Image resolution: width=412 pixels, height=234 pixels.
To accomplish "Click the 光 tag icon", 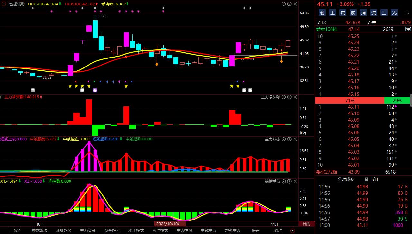I will 394,13.
